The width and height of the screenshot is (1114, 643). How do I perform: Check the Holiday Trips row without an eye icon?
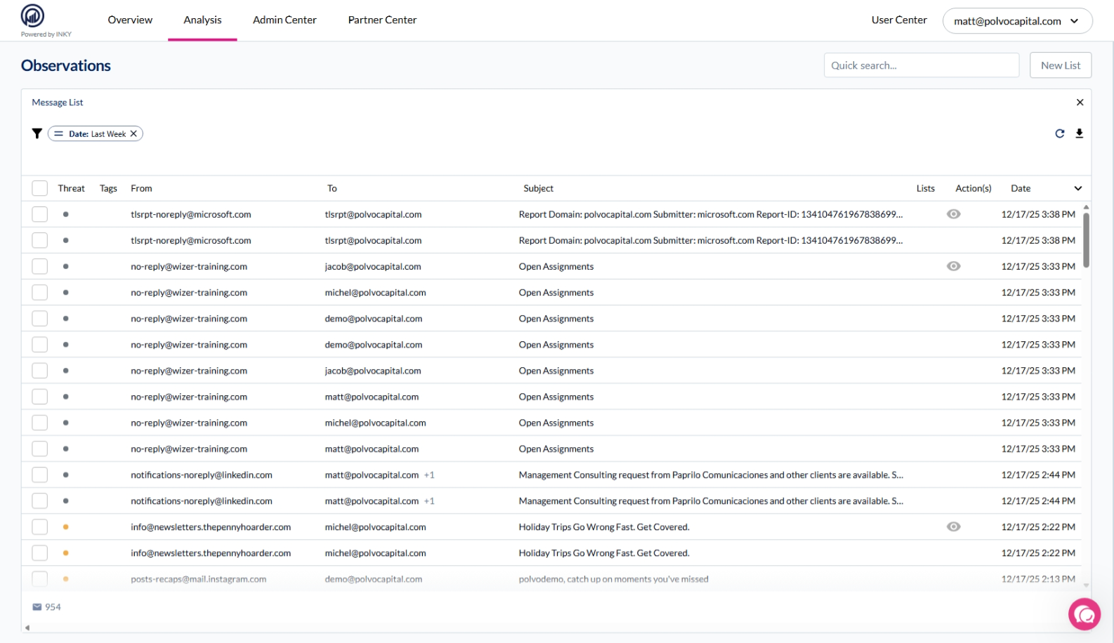click(40, 553)
